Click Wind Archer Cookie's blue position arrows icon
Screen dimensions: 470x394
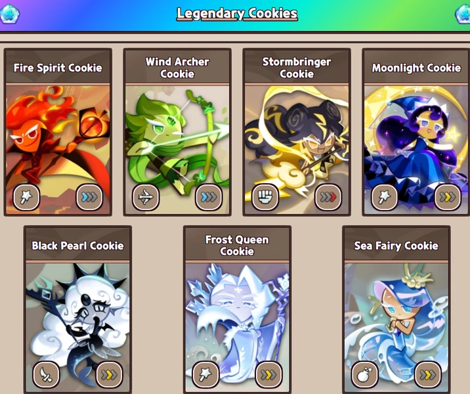tap(209, 197)
